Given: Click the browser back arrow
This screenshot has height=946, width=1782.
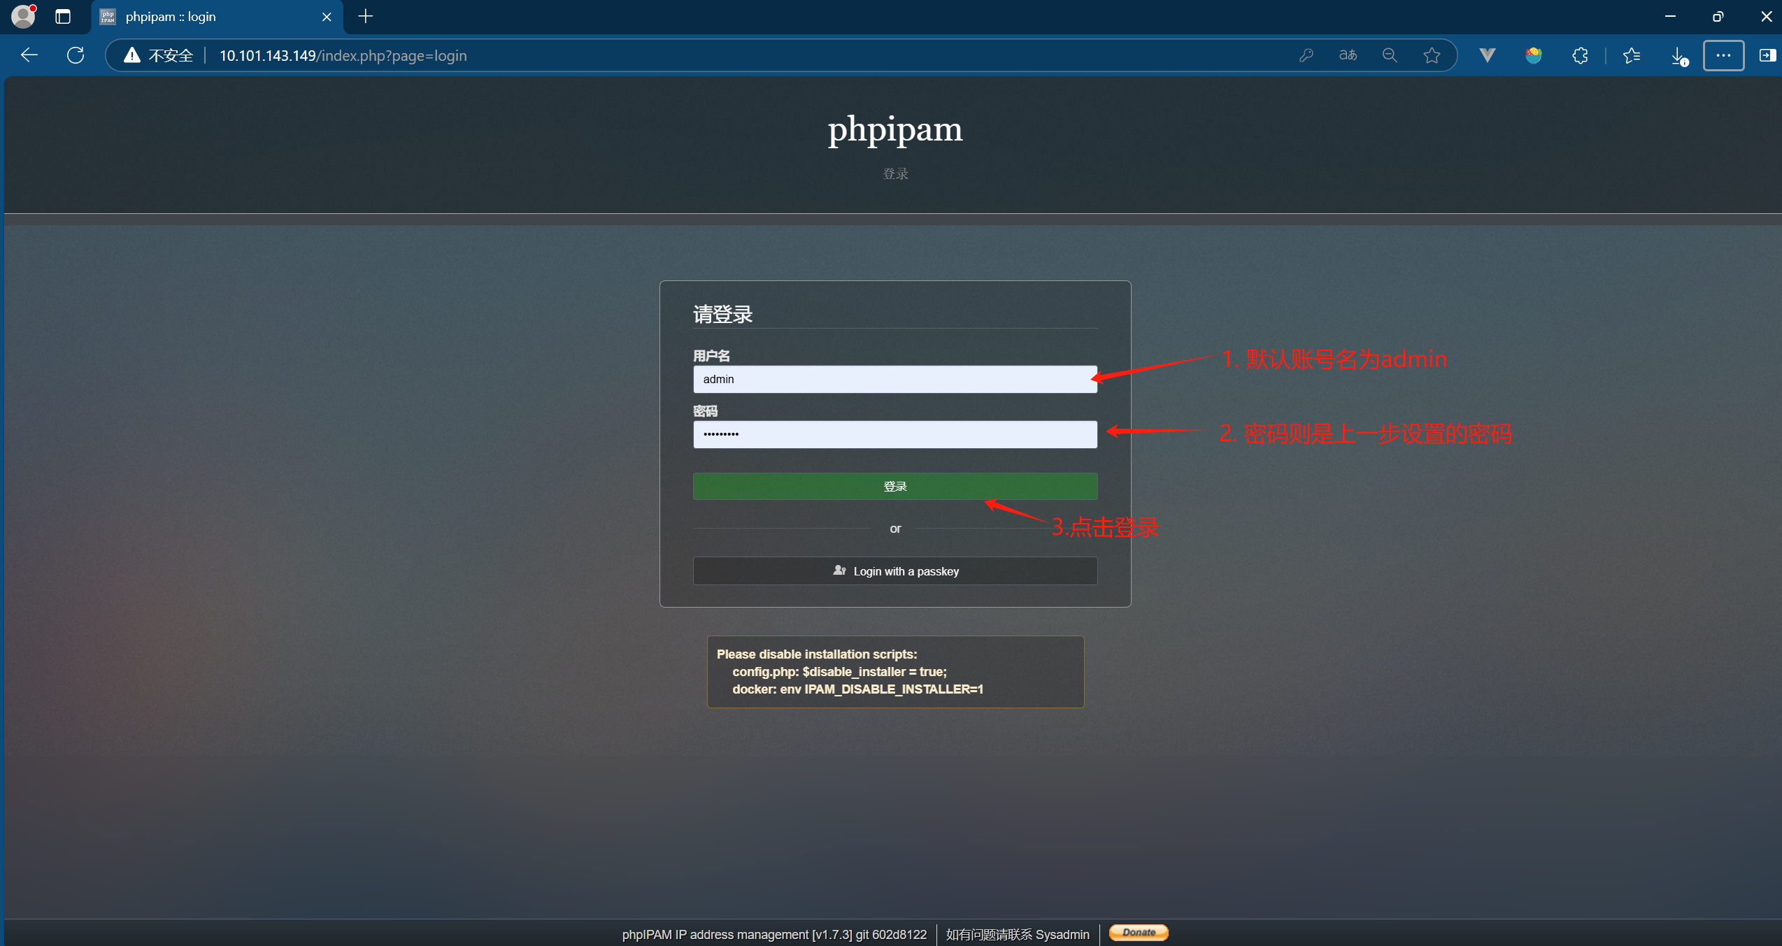Looking at the screenshot, I should click(28, 55).
